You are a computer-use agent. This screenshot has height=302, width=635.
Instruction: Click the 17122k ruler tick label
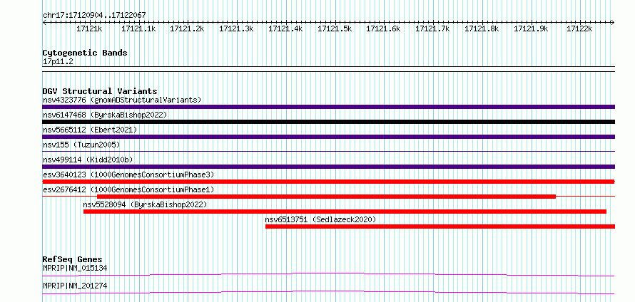(579, 28)
